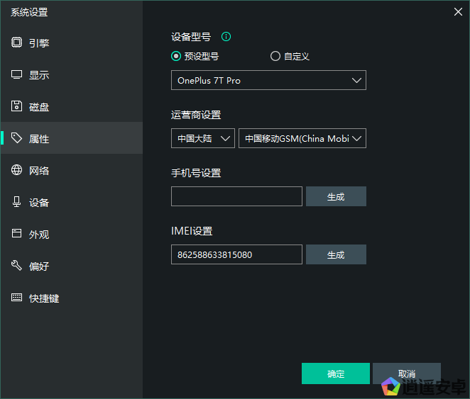Click the shortcuts (快捷键) keyboard icon
This screenshot has width=470, height=399.
[17, 298]
